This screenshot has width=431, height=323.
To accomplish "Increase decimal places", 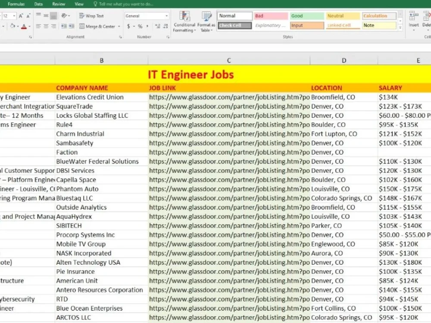I will 157,26.
